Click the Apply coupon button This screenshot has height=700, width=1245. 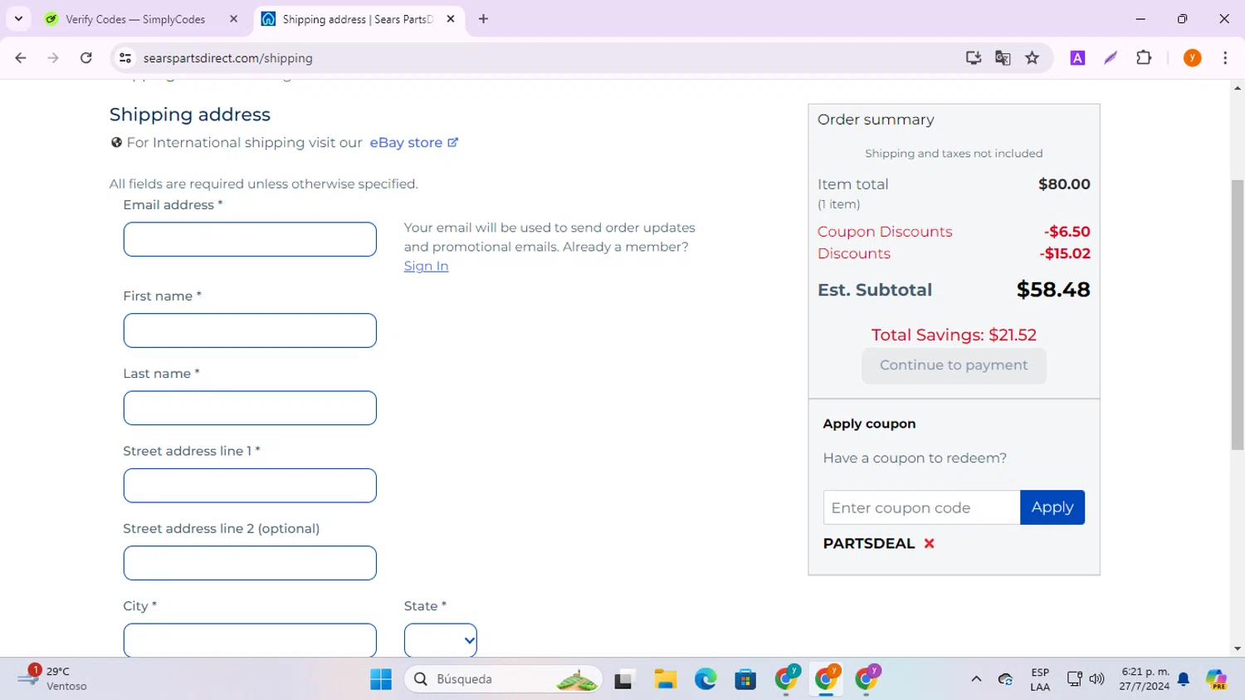1052,507
